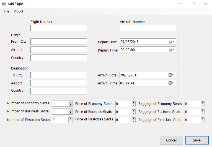This screenshot has height=147, width=212.
Task: Increase Baggage of Economy Seats value
Action: [x=203, y=102]
